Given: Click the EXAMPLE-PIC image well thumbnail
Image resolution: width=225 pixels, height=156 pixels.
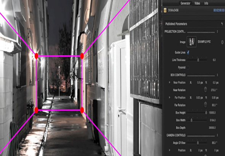Looking at the screenshot, I should click(191, 42).
